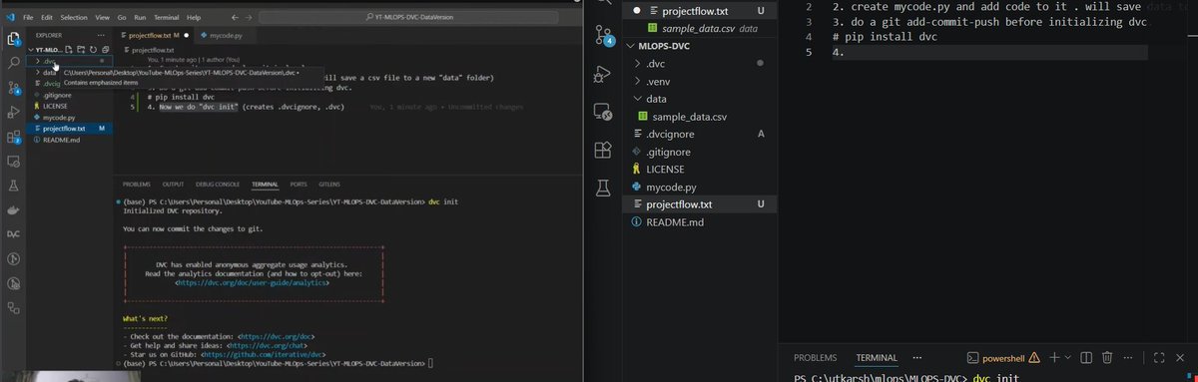Maximize panel size in right window
1198x382 pixels.
pos(1158,357)
